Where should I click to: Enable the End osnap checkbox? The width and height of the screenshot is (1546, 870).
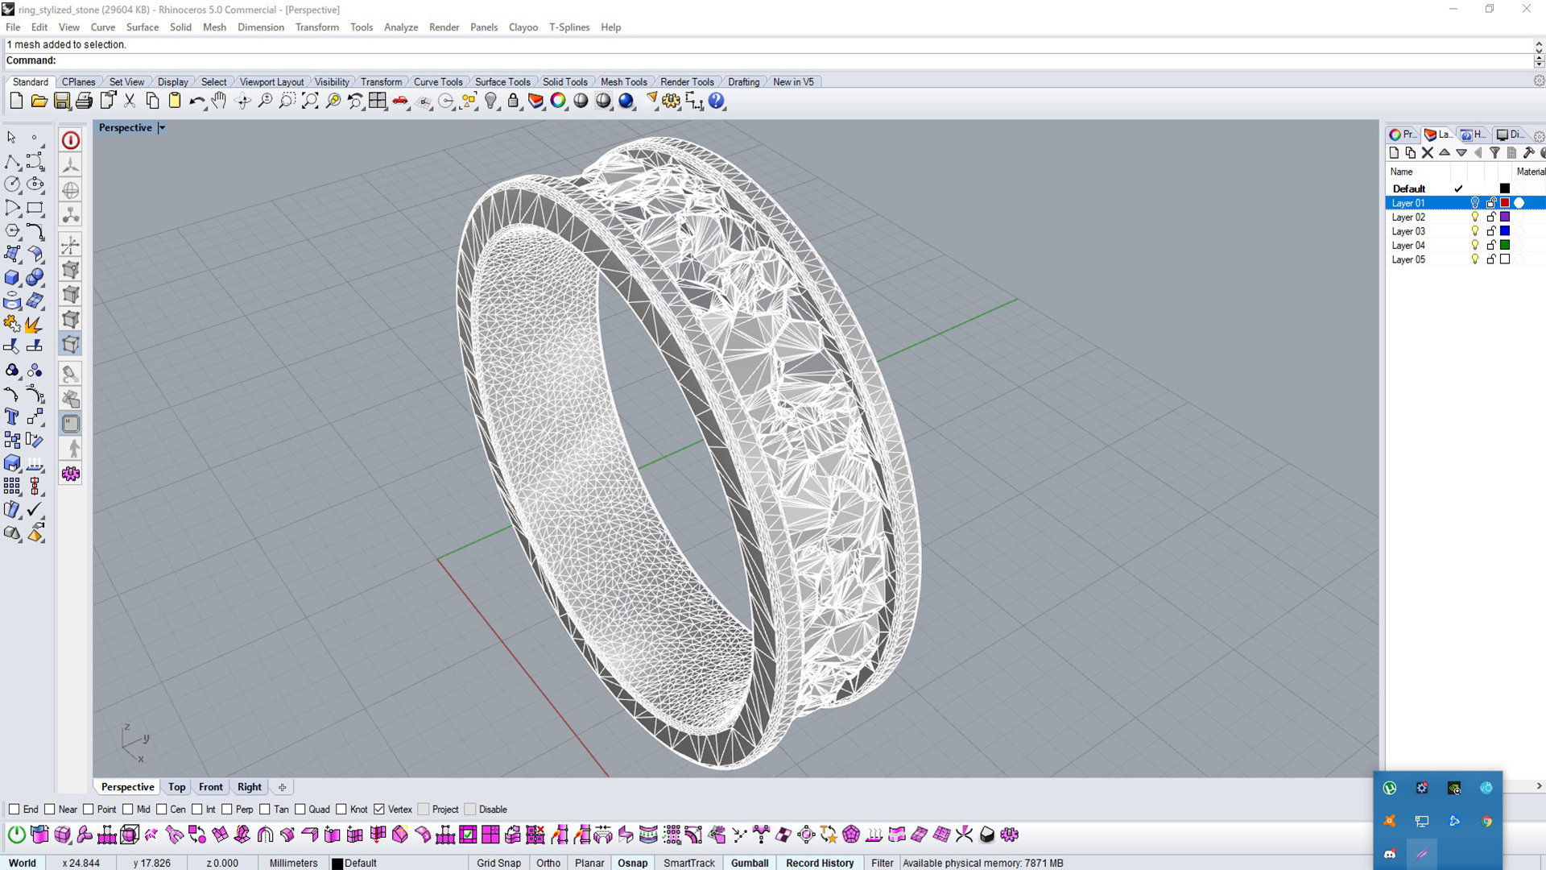[x=14, y=809]
